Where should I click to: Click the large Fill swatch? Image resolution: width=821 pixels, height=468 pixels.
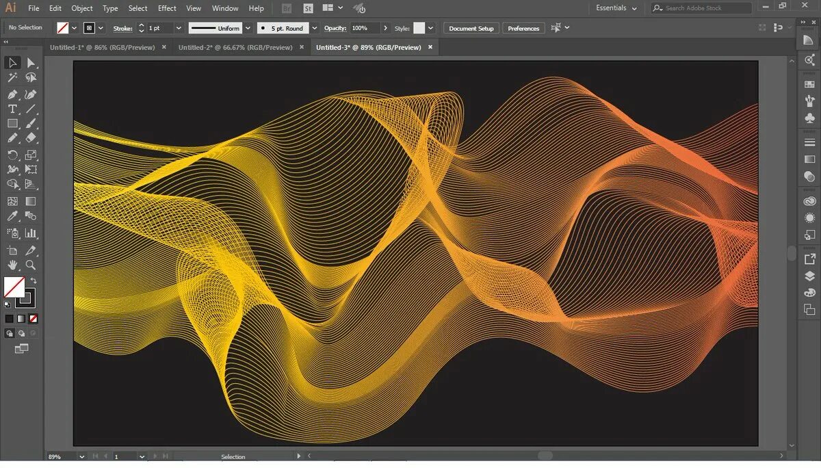pyautogui.click(x=14, y=287)
